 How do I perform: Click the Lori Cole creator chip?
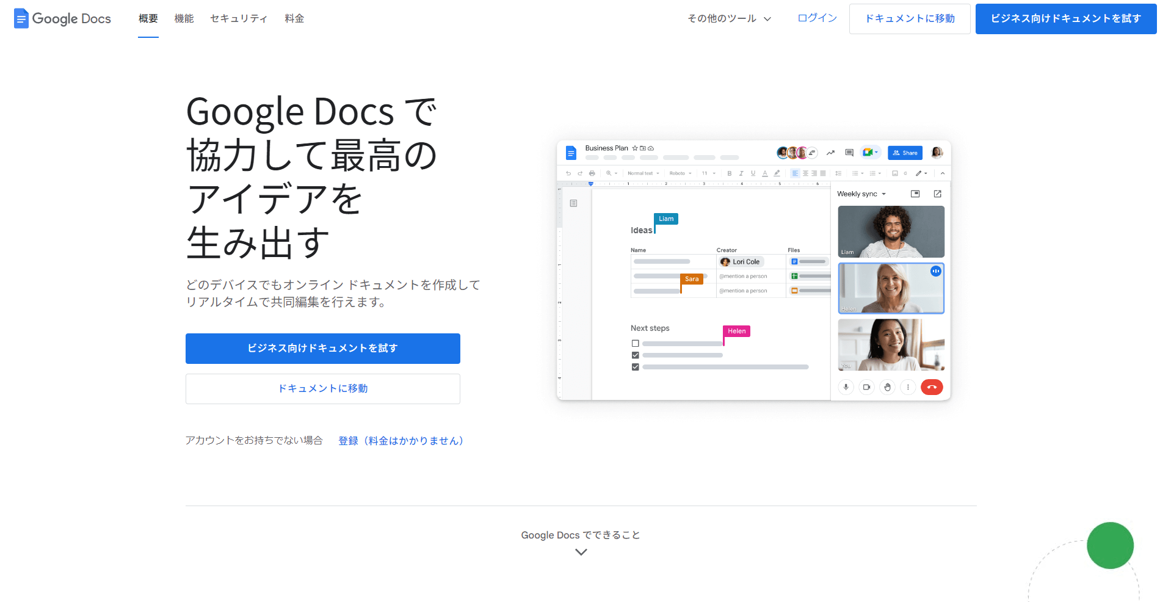pyautogui.click(x=741, y=262)
